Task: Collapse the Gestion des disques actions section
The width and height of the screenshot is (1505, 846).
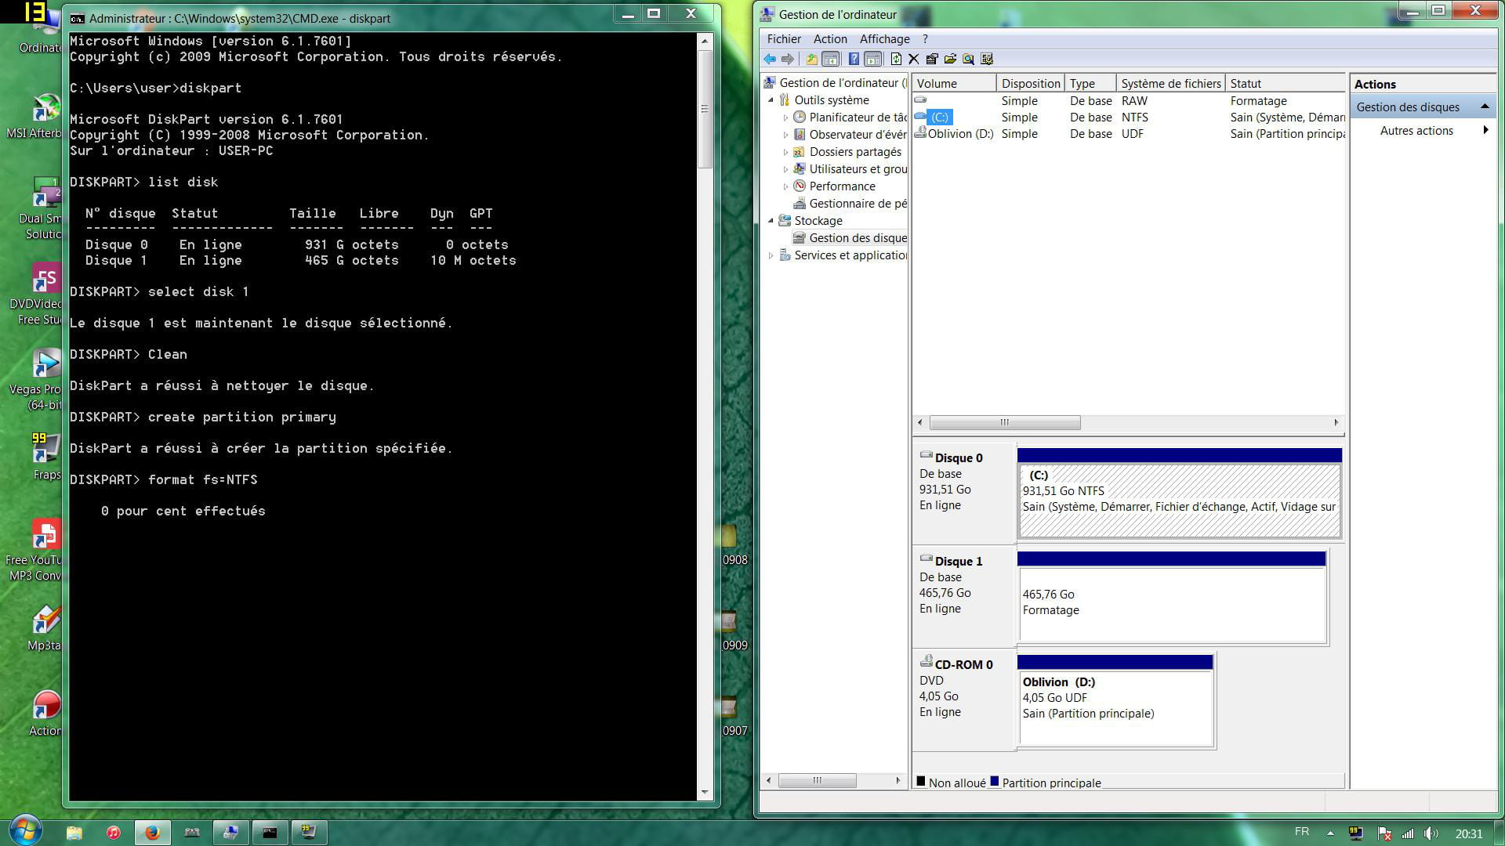Action: pyautogui.click(x=1485, y=107)
